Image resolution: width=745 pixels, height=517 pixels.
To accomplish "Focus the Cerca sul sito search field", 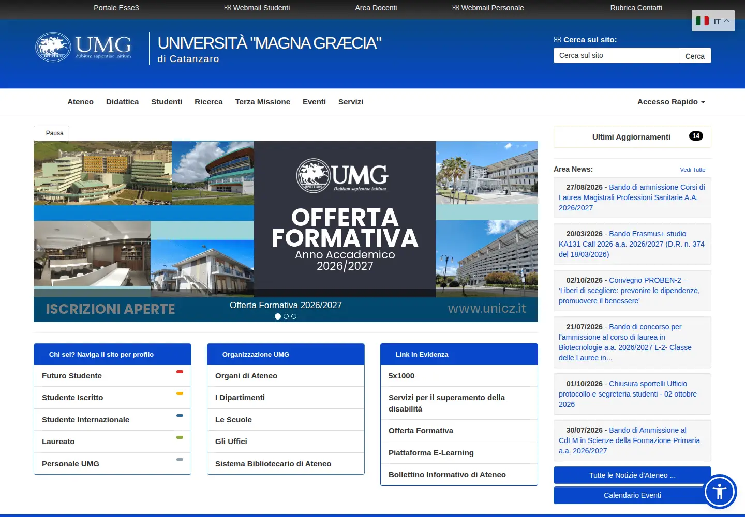I will (x=616, y=55).
